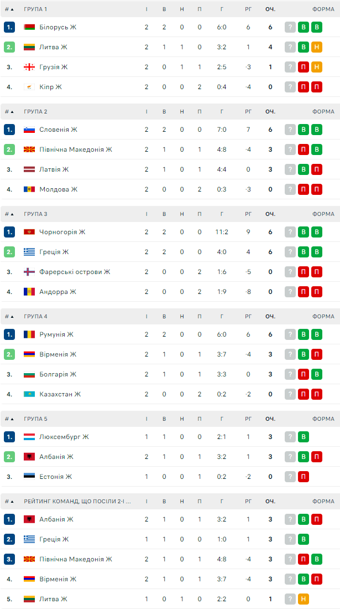Click the Slovenia flag icon in Група 2
Screen dimensions: 340x609
(29, 130)
